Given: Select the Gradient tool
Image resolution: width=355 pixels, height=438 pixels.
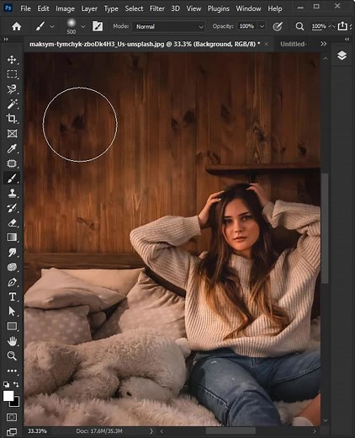Looking at the screenshot, I should [x=12, y=238].
